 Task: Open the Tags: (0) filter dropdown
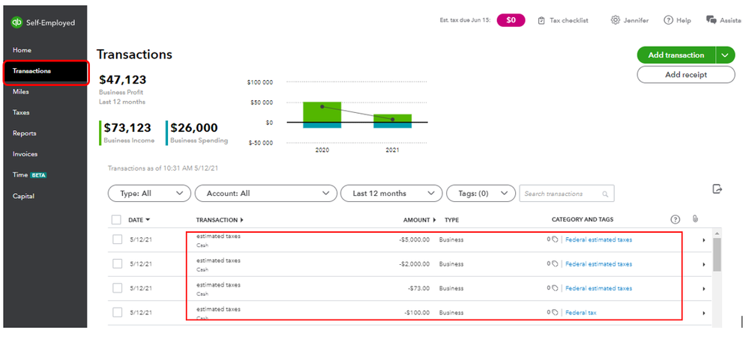481,194
